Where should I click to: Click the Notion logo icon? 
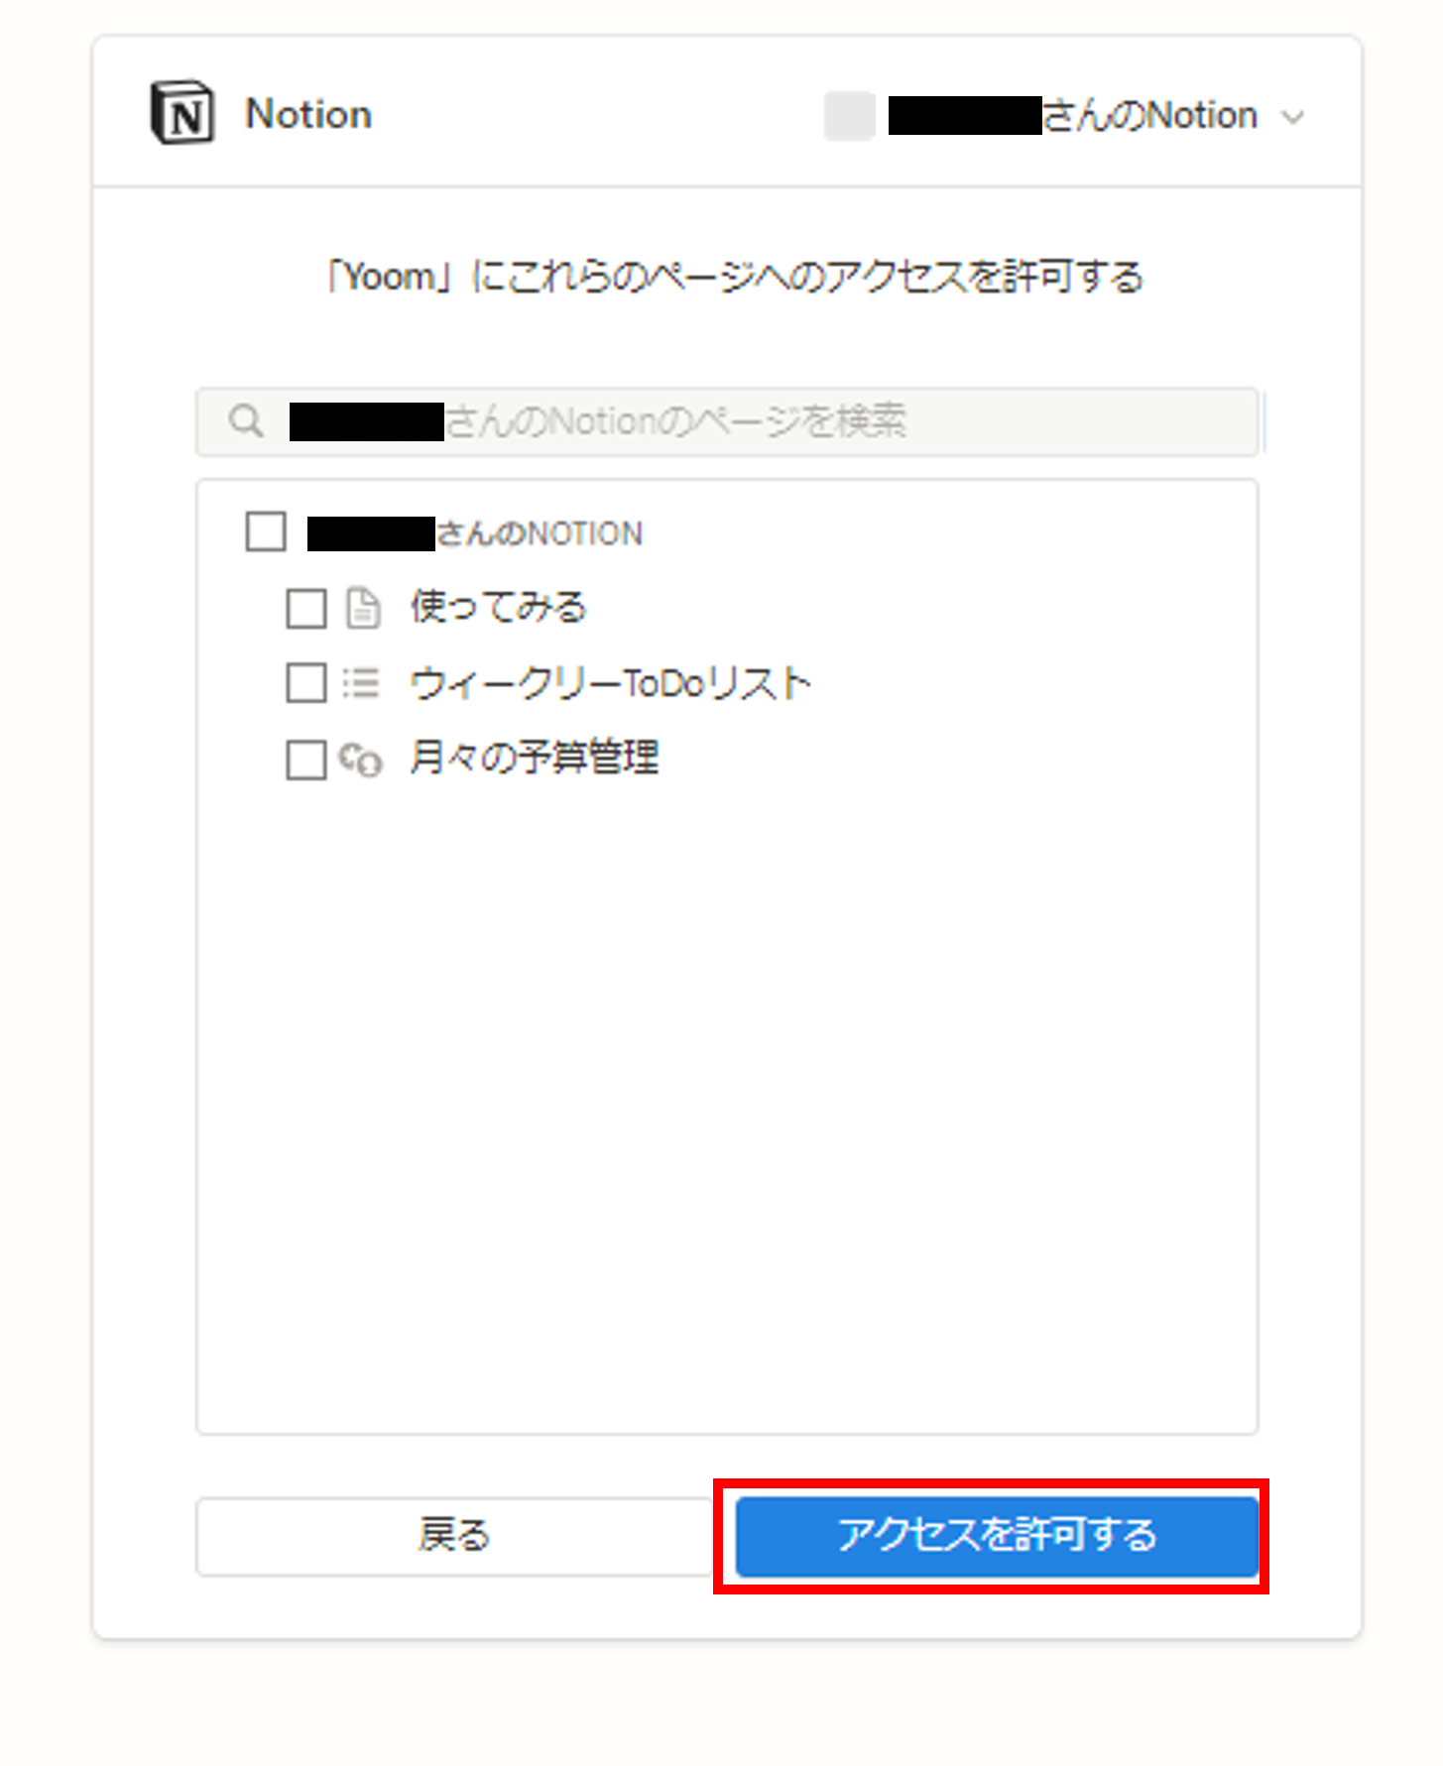coord(181,113)
